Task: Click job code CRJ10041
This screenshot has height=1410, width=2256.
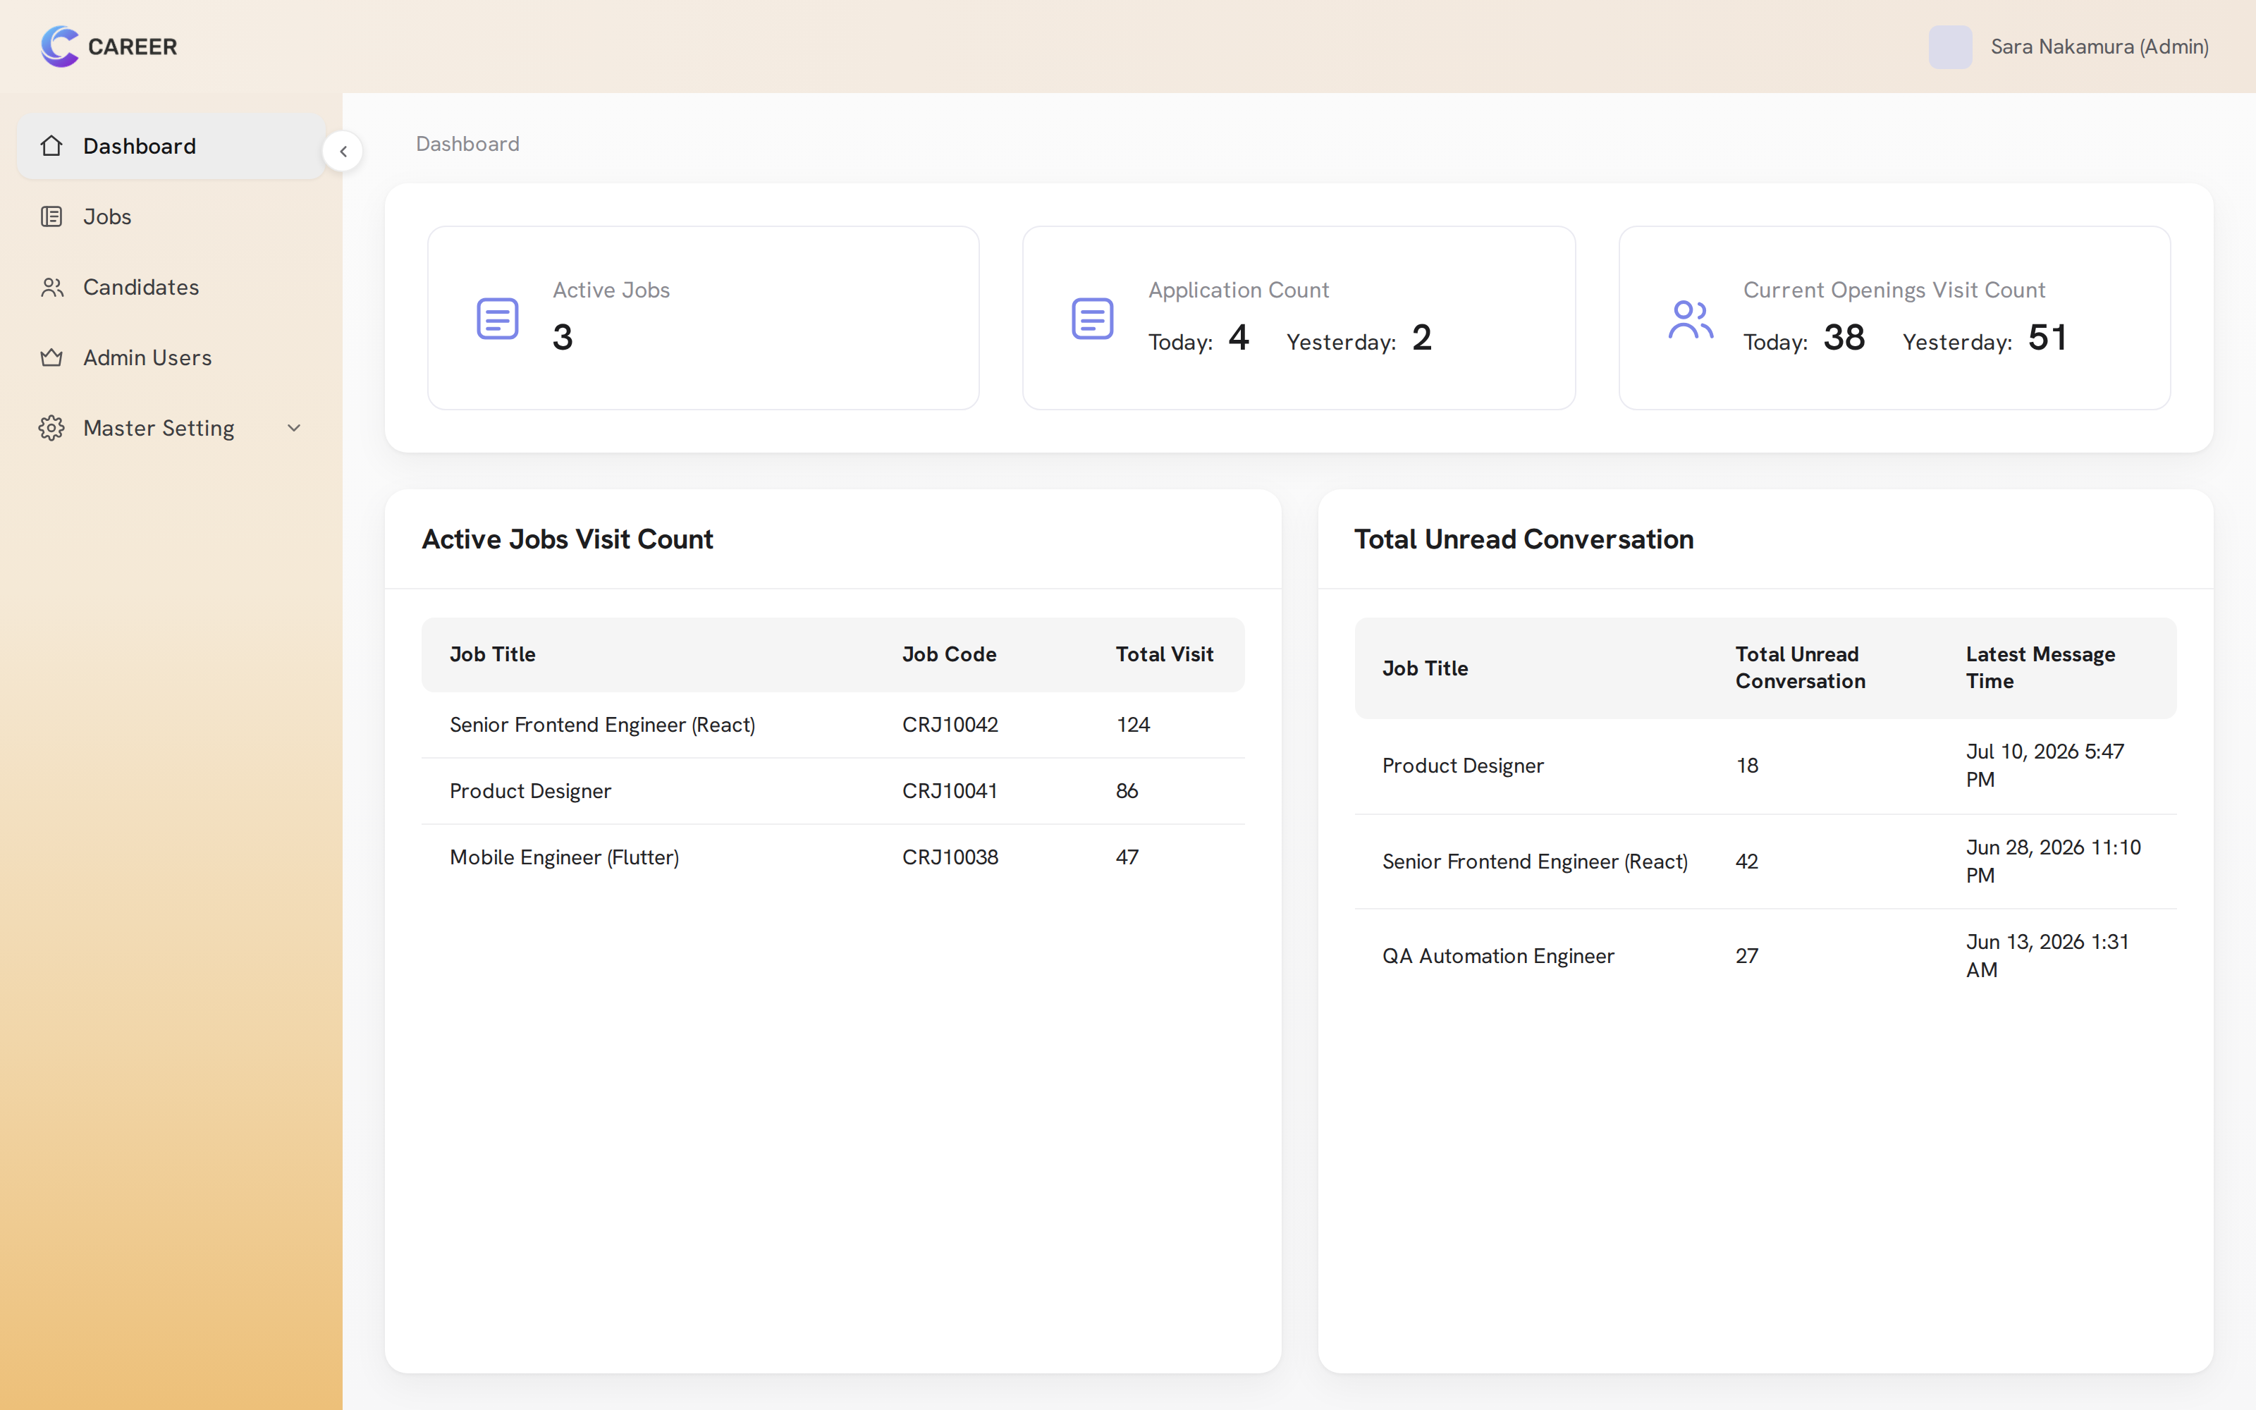Action: (x=950, y=791)
